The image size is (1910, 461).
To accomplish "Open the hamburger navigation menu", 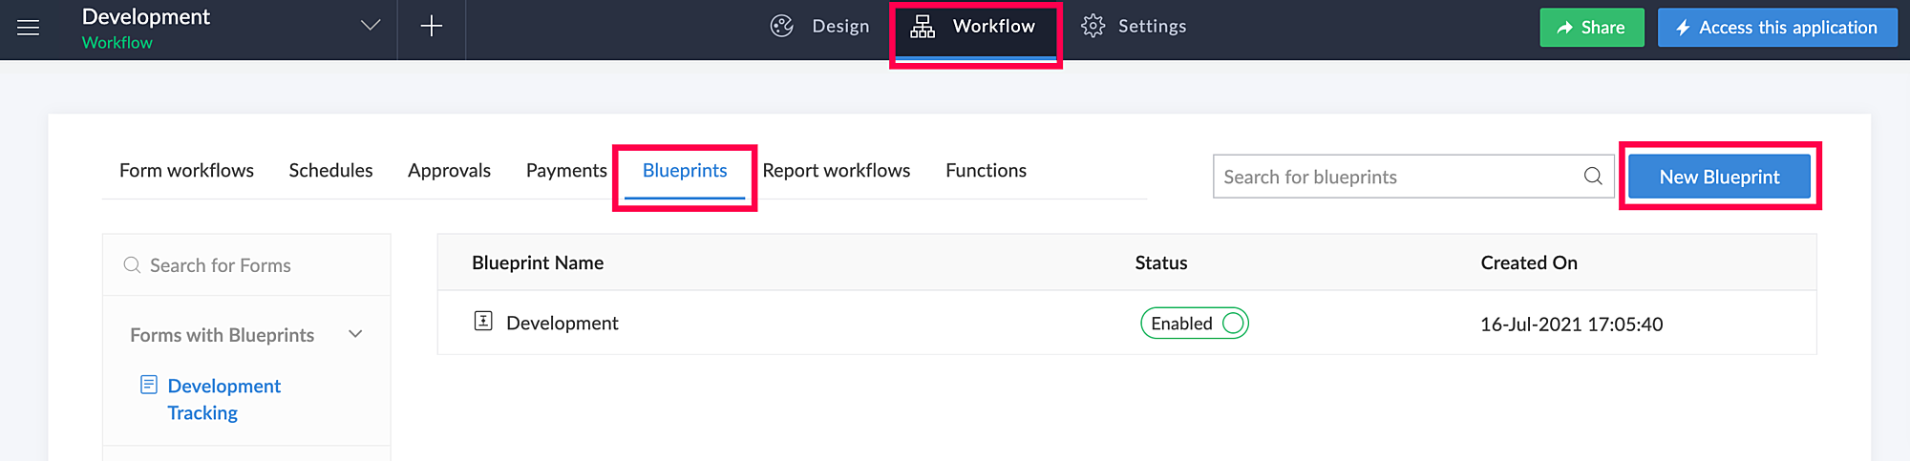I will coord(29,28).
